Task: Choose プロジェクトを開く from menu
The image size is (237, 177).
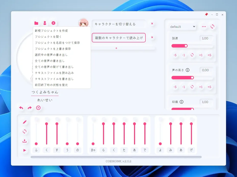Action: (x=62, y=37)
